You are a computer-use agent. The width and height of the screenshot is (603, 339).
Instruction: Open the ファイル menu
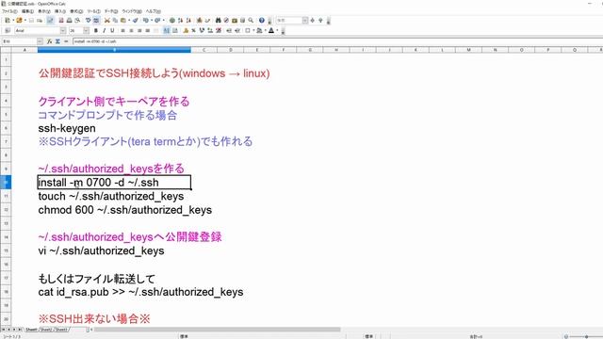point(9,11)
